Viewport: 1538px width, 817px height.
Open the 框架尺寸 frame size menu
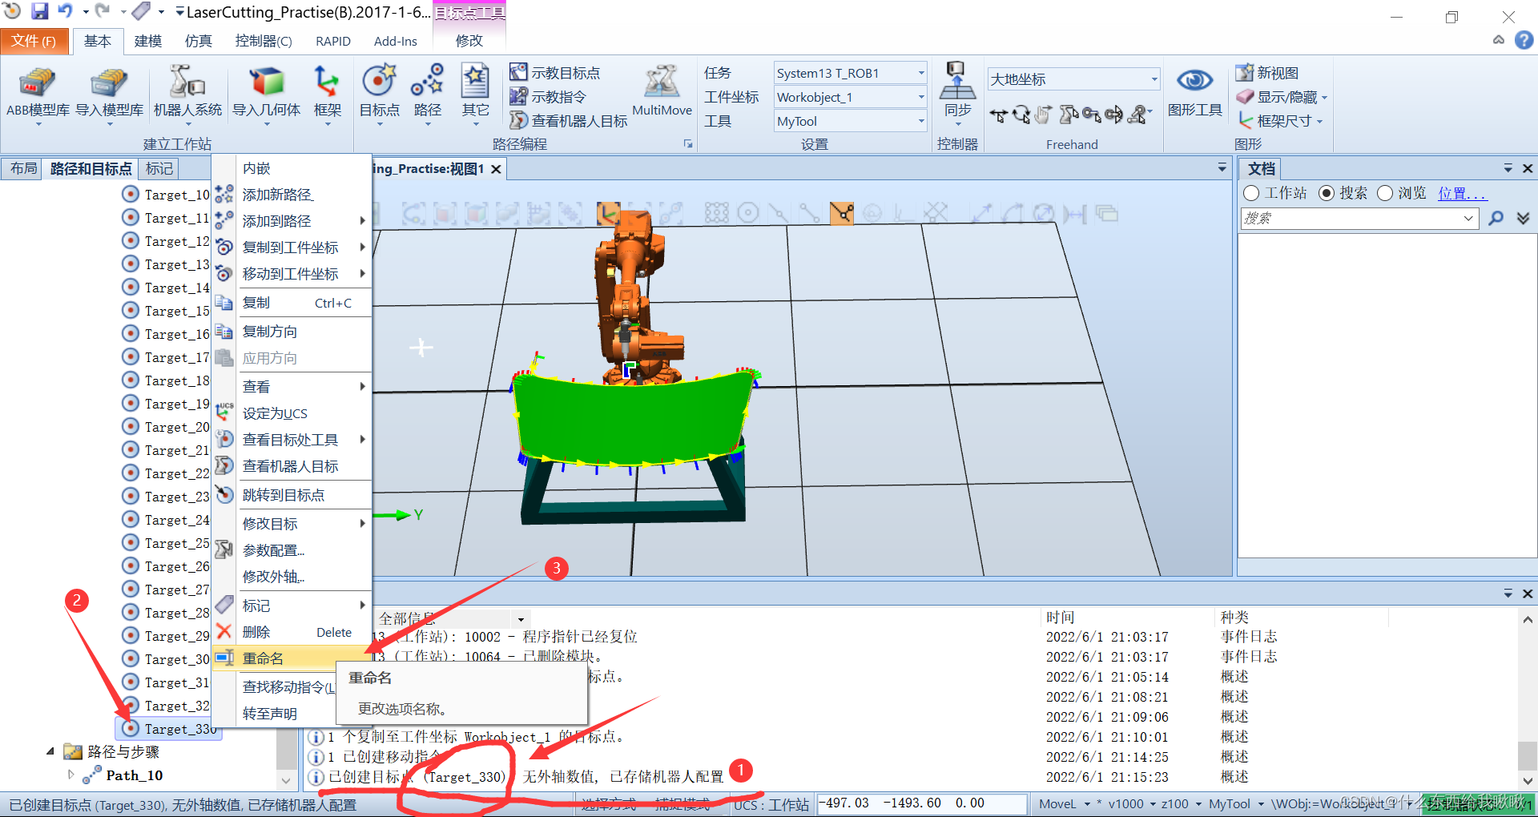pyautogui.click(x=1279, y=121)
